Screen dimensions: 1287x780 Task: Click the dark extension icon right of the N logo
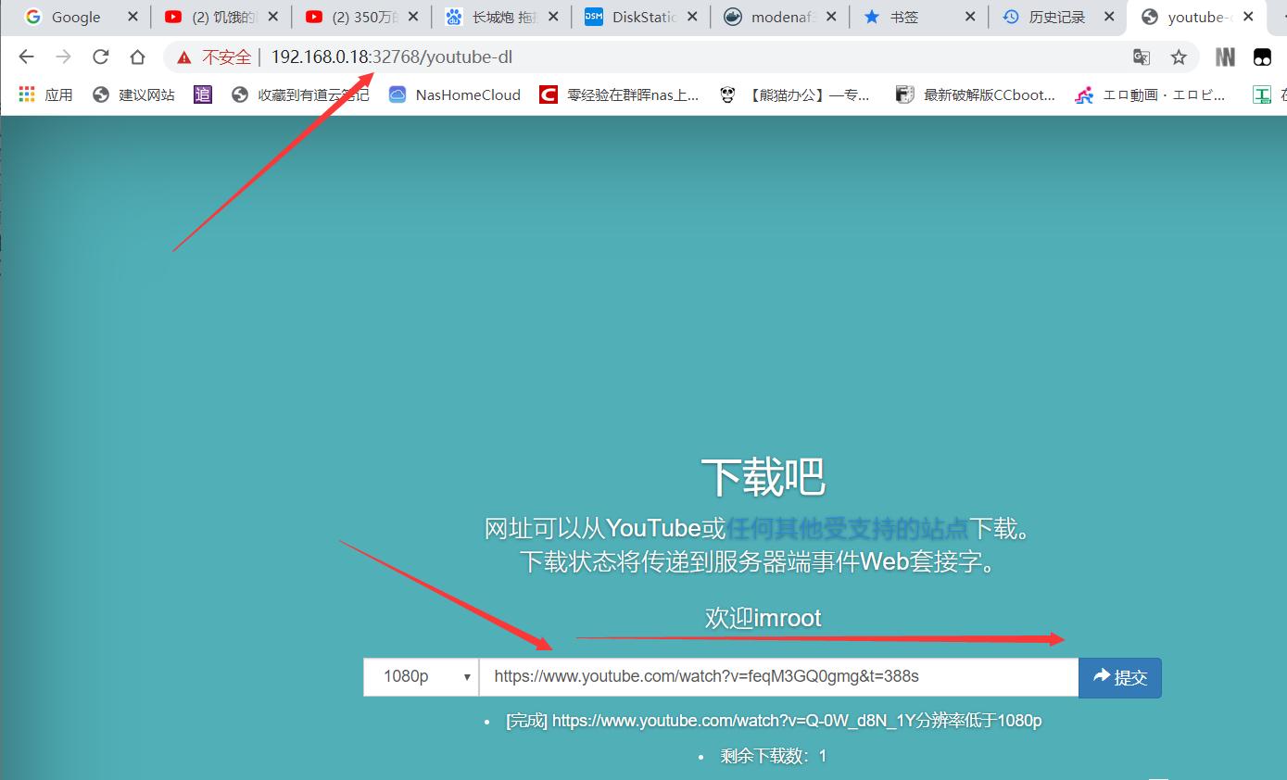pos(1262,57)
